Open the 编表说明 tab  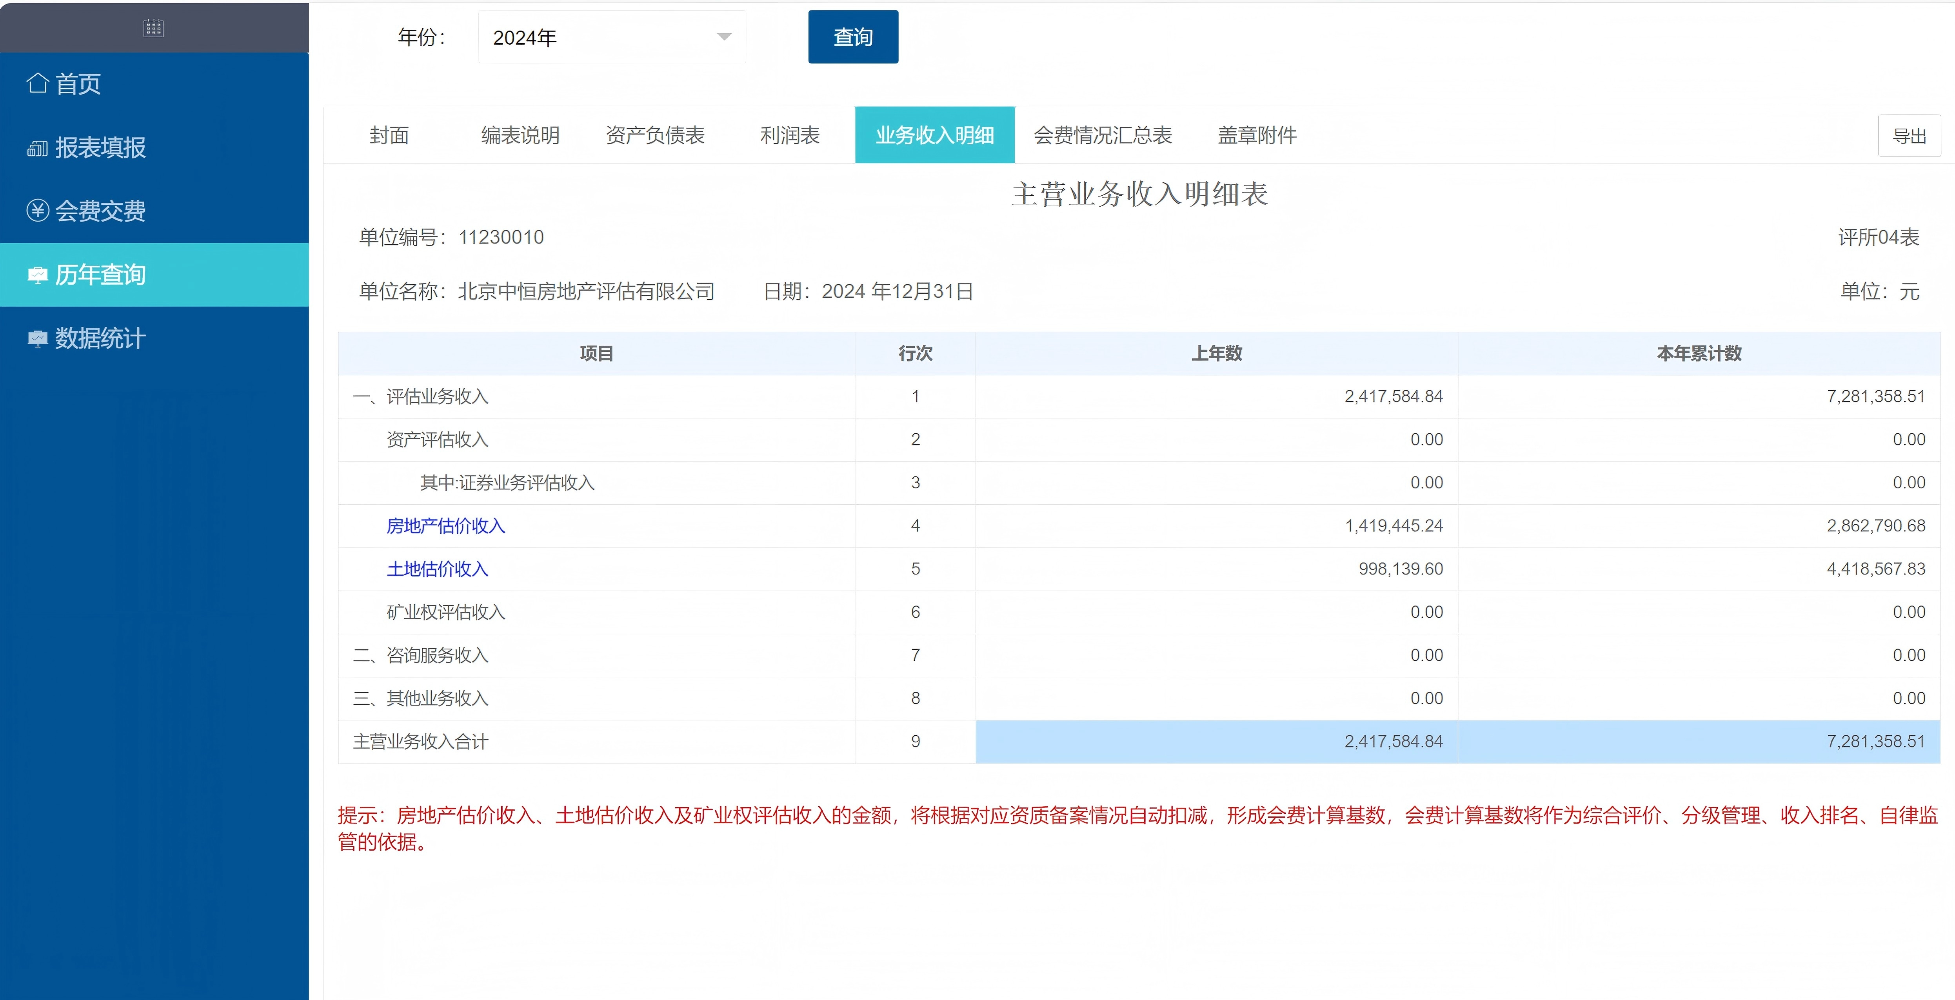click(x=520, y=135)
